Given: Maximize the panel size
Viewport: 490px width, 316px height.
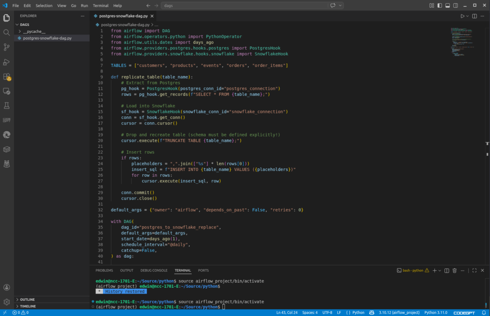Looking at the screenshot, I should click(x=474, y=271).
